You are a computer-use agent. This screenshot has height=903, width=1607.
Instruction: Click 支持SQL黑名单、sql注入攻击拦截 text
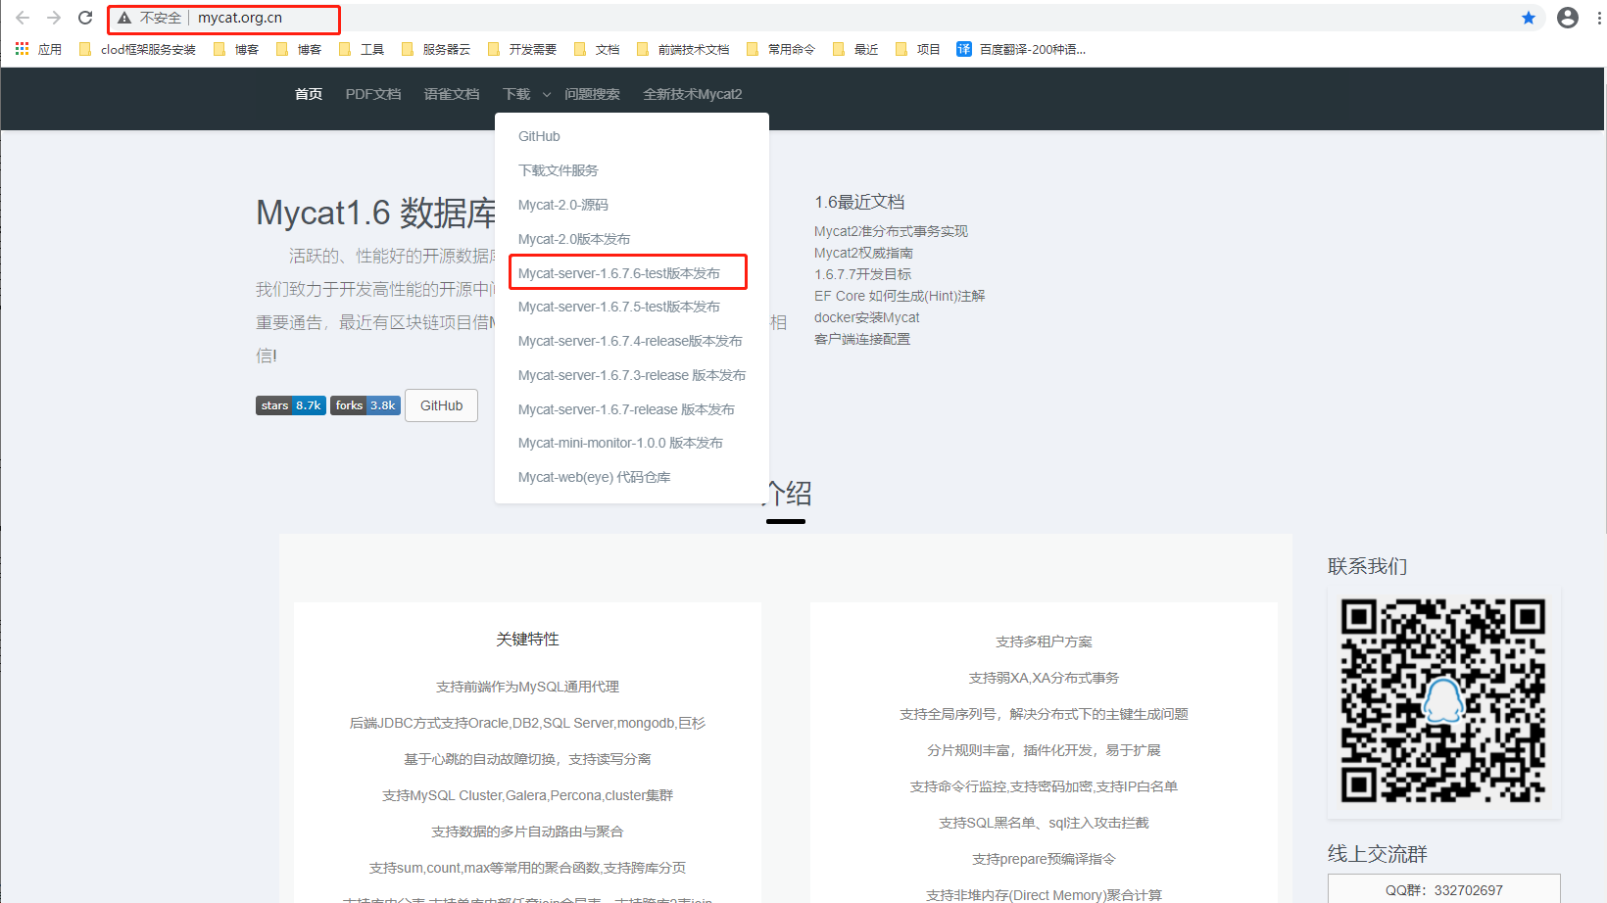(1044, 823)
